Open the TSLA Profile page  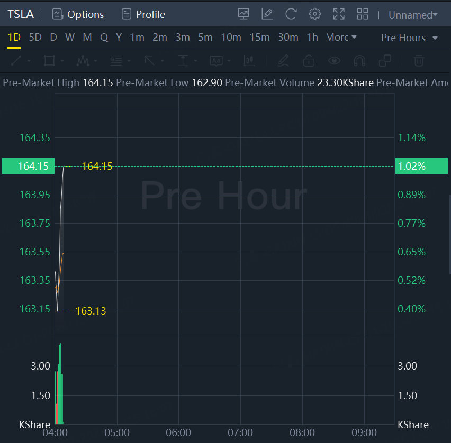coord(143,14)
